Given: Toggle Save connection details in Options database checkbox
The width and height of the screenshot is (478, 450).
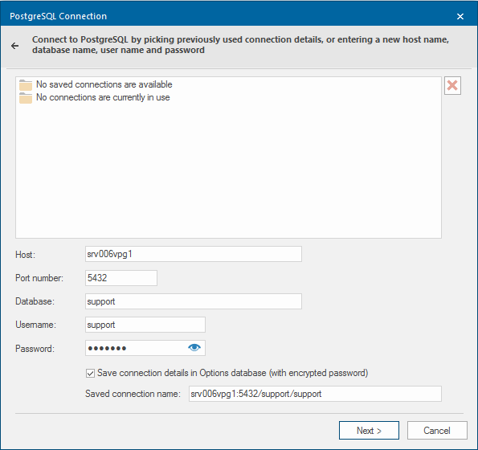Looking at the screenshot, I should click(x=90, y=373).
